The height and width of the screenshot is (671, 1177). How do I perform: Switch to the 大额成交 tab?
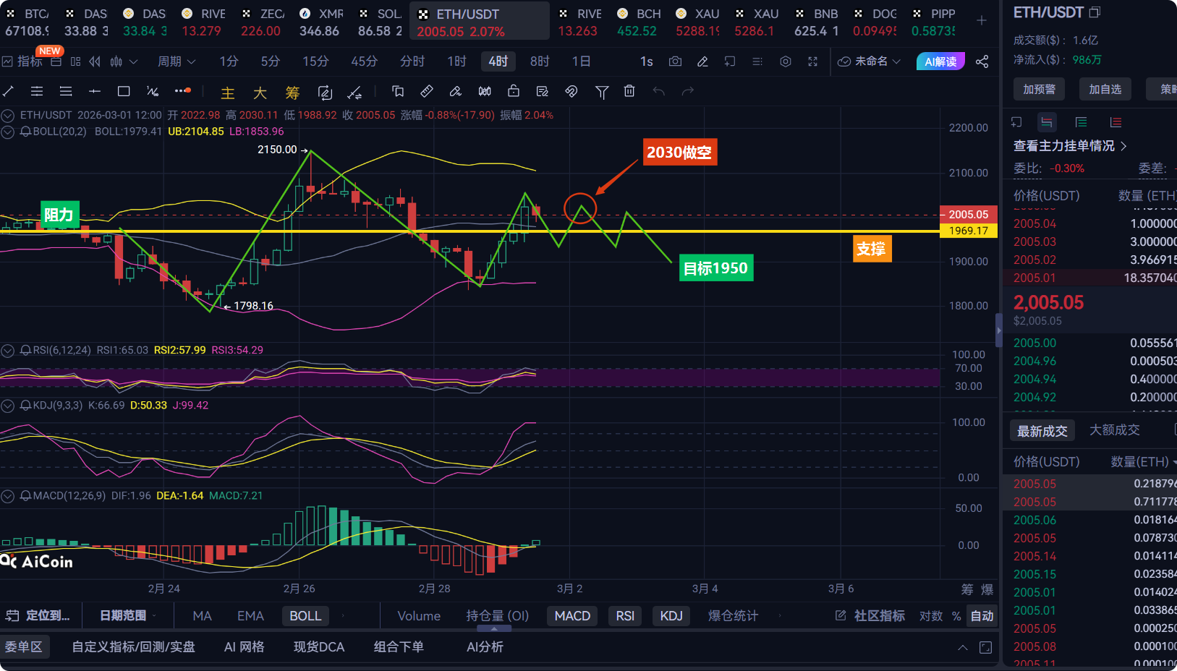click(1114, 430)
